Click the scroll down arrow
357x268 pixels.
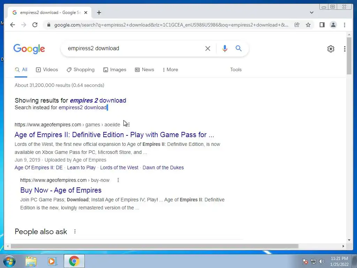[349, 240]
